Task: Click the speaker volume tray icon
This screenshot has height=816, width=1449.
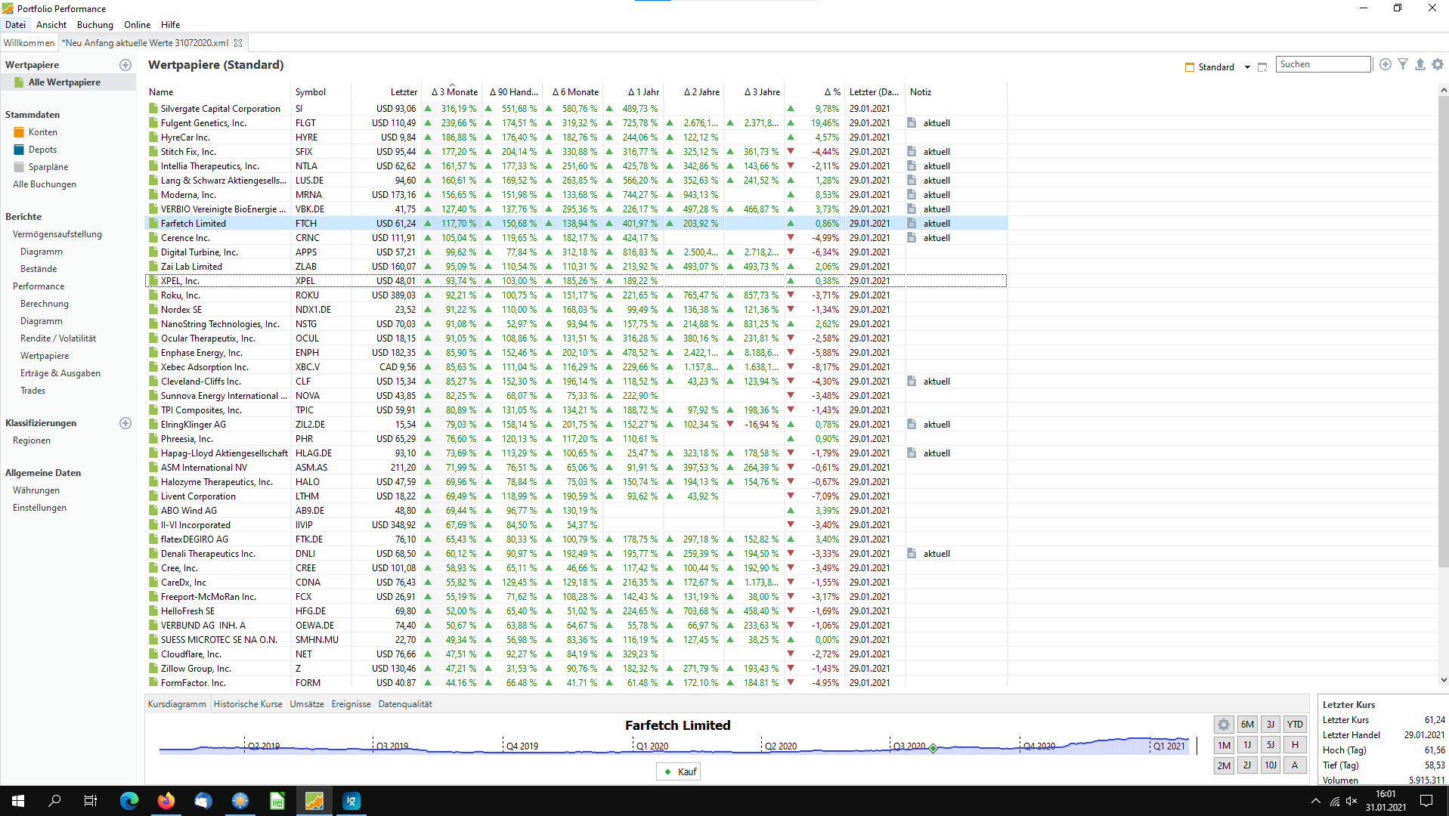Action: [1351, 801]
